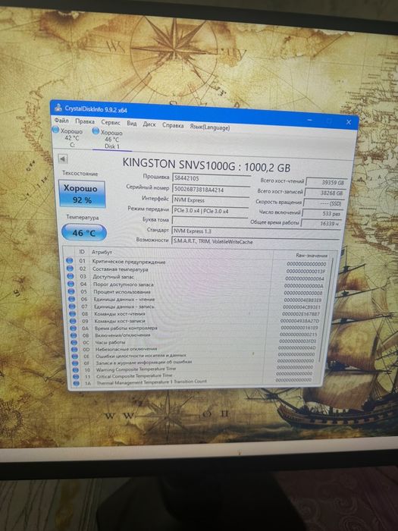Select the Доступный запас row
Image resolution: width=398 pixels, height=531 pixels.
point(197,278)
